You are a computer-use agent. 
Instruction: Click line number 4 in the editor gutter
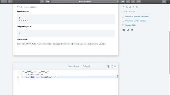(18, 80)
